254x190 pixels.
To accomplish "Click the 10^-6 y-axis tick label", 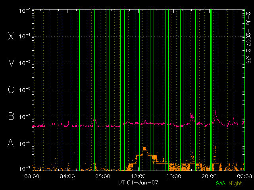I will [x=25, y=90].
